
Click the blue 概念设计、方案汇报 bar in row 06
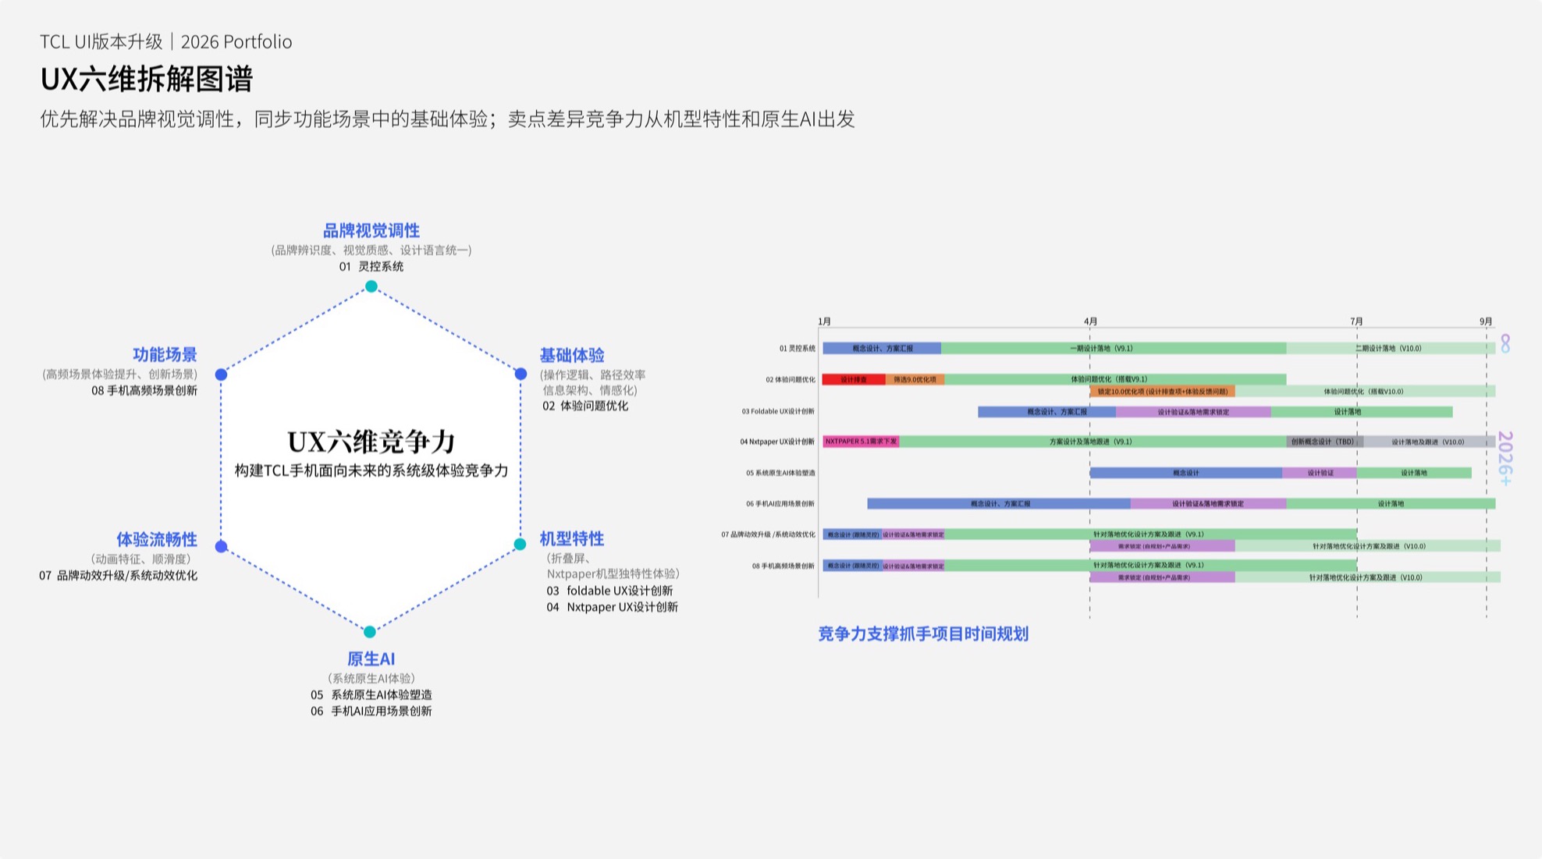[999, 504]
